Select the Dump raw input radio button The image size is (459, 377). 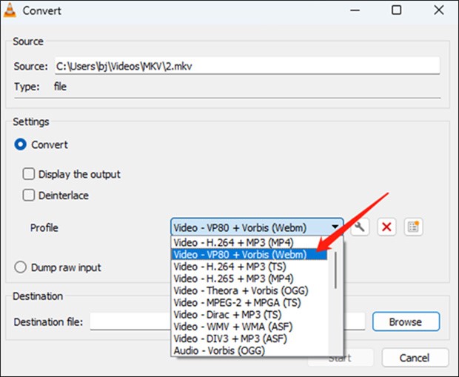(21, 267)
